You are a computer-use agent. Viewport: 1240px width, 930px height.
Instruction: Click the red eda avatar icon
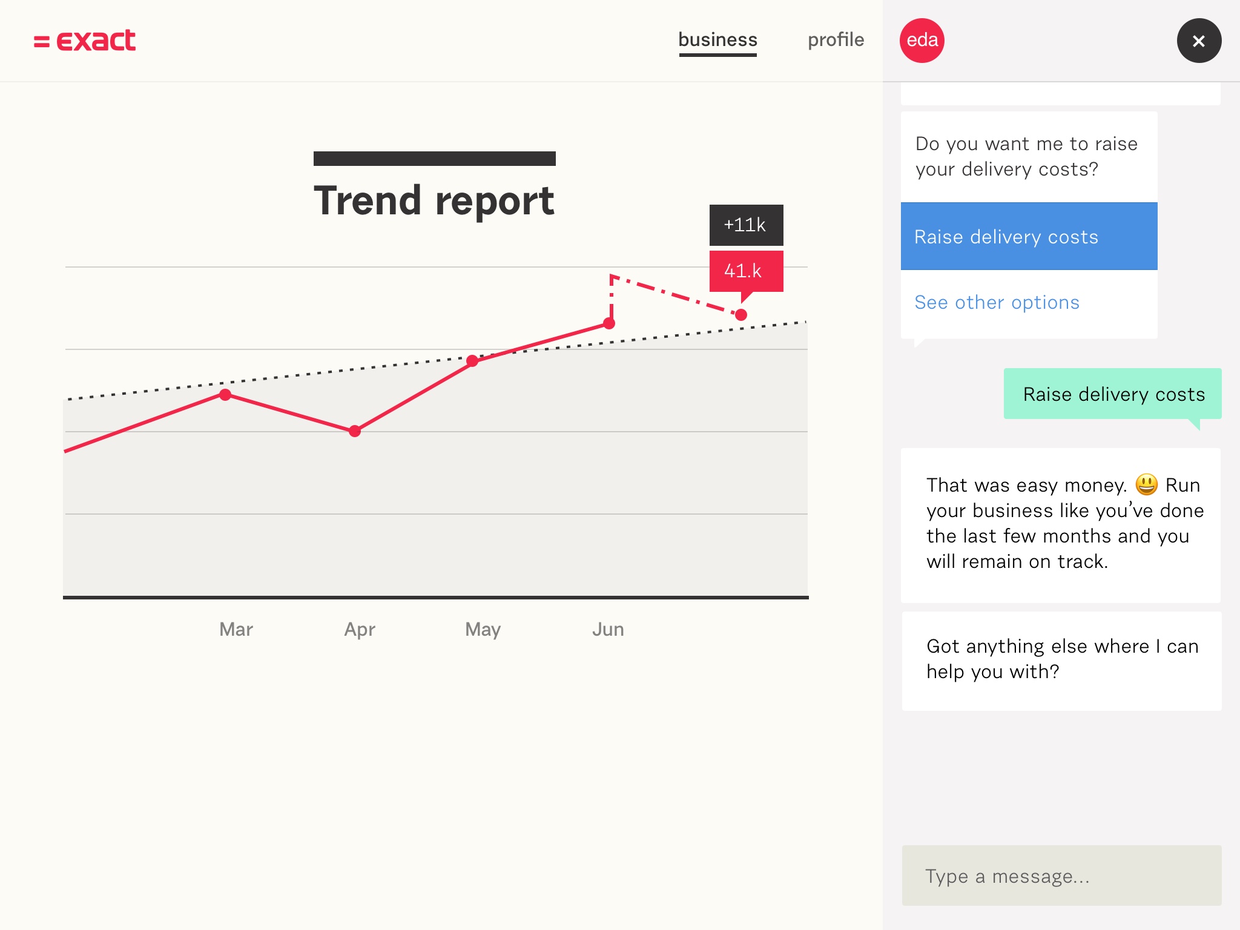click(x=922, y=41)
